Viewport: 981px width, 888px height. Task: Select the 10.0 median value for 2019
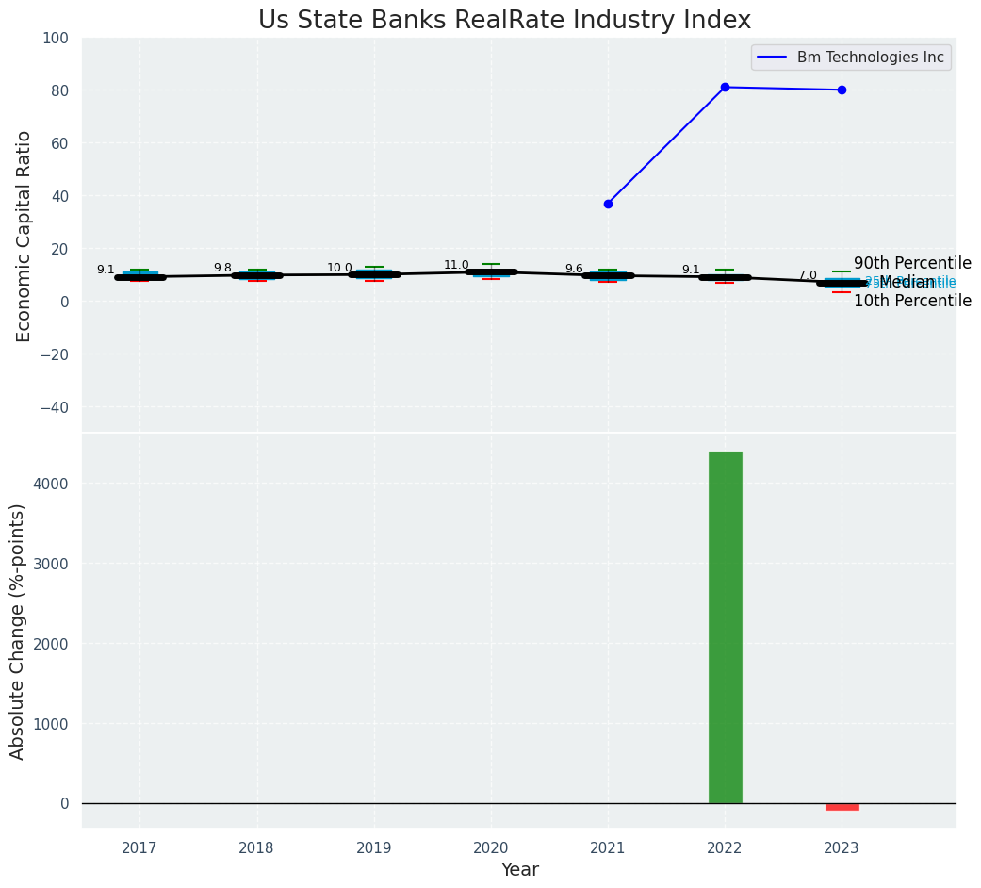tap(339, 269)
